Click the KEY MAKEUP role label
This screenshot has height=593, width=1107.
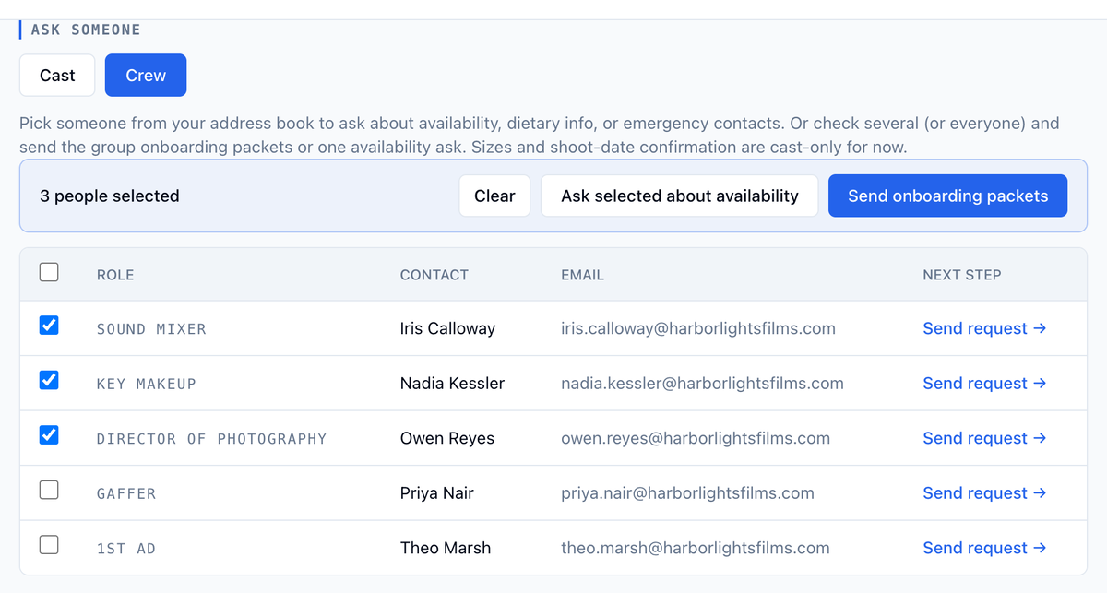(x=147, y=384)
